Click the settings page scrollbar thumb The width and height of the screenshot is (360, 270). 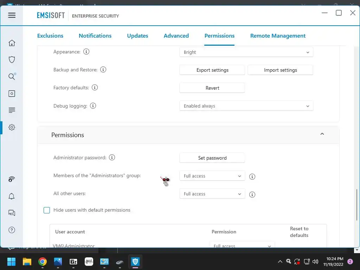(x=356, y=205)
